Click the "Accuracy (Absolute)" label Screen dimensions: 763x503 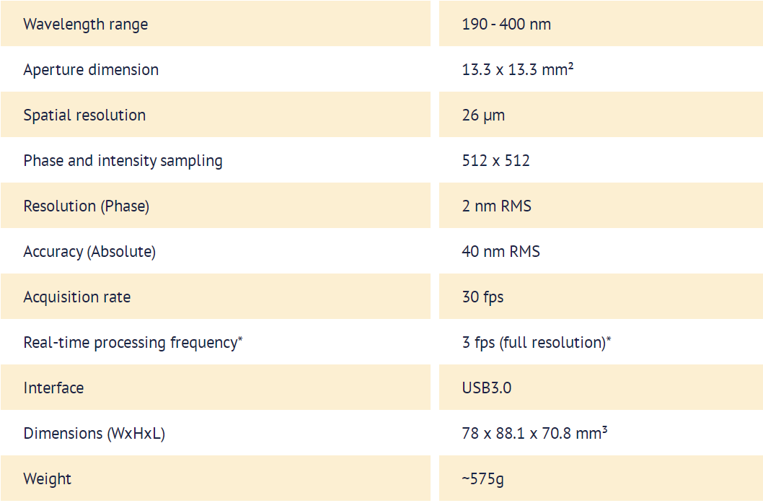click(89, 251)
